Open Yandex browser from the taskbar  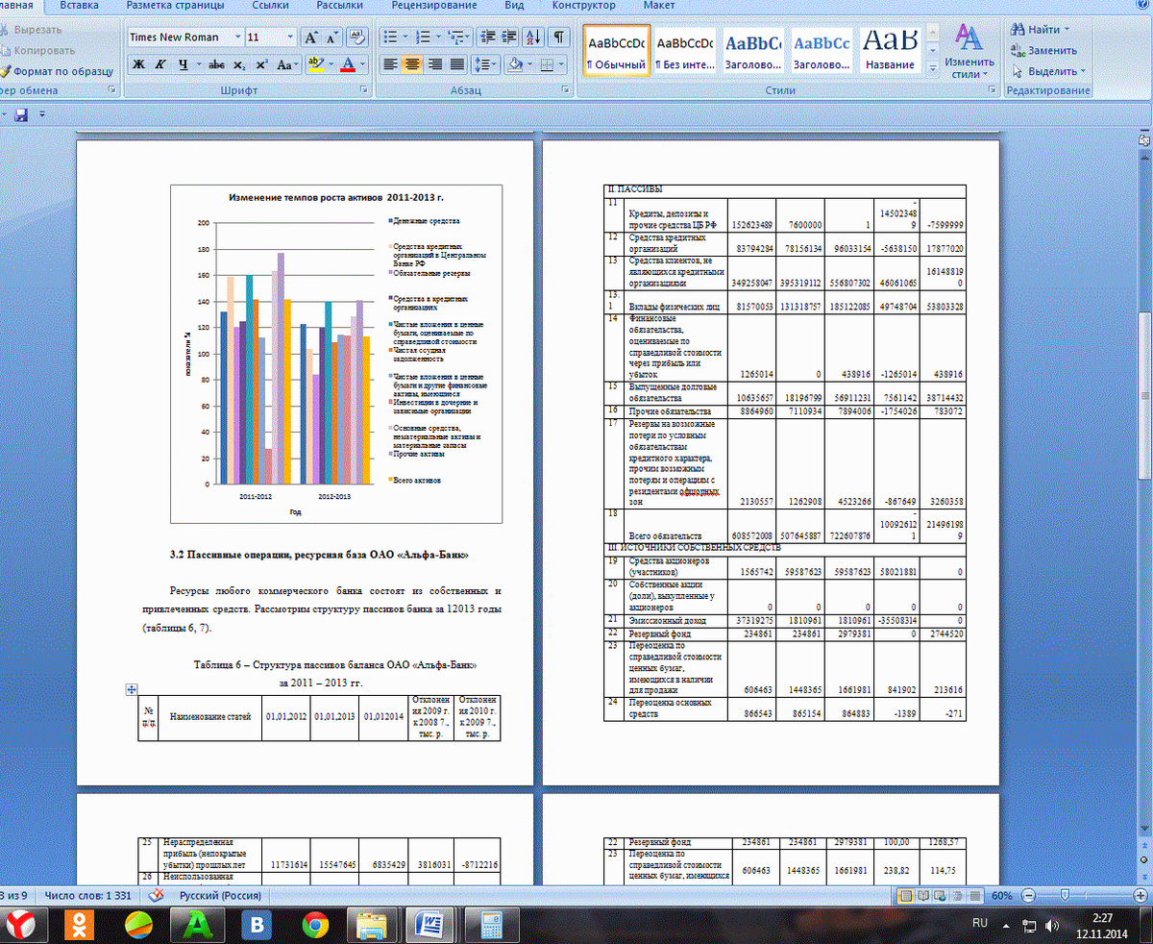point(22,927)
